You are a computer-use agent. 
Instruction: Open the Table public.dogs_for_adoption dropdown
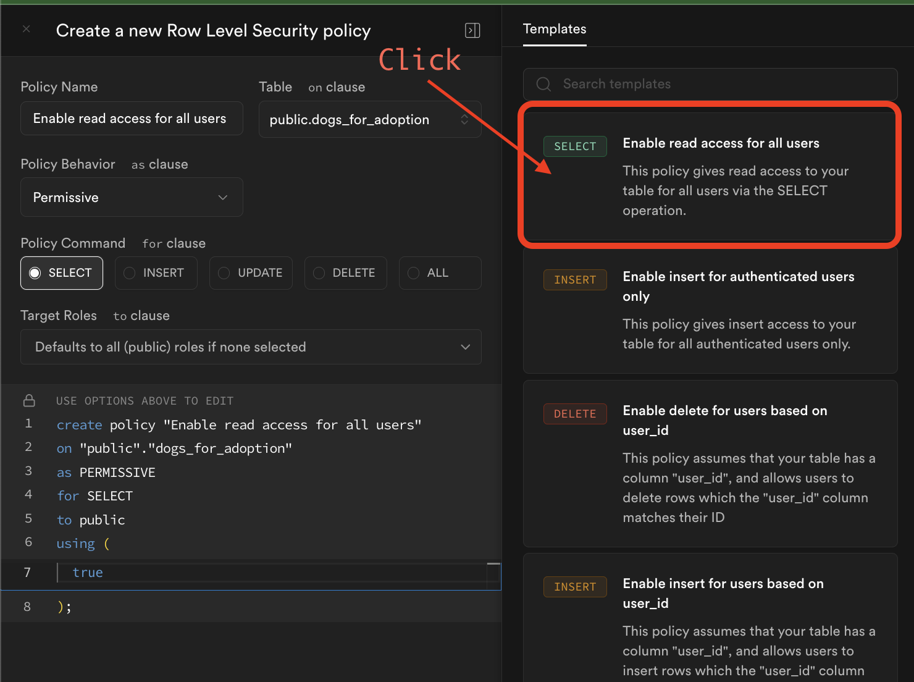point(369,119)
